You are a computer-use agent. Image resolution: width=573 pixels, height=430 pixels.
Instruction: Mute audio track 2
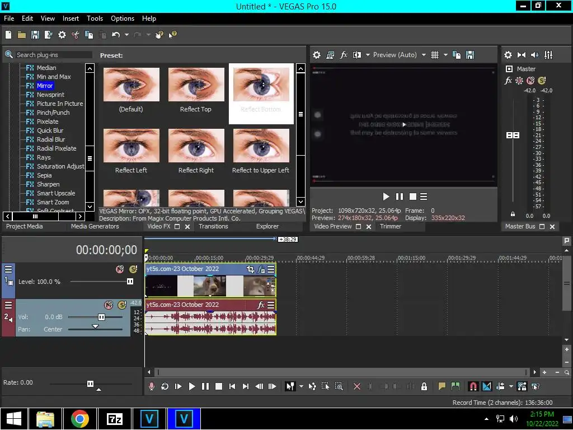coord(109,305)
